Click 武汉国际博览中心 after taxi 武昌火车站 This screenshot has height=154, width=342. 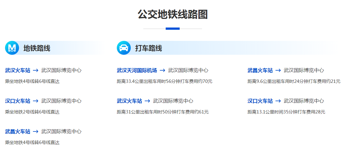click(x=304, y=70)
